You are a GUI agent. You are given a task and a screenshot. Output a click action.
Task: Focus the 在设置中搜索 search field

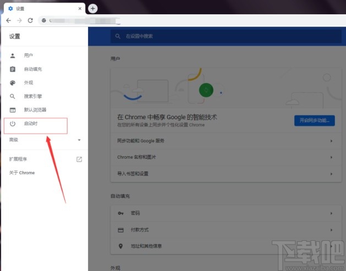(226, 36)
